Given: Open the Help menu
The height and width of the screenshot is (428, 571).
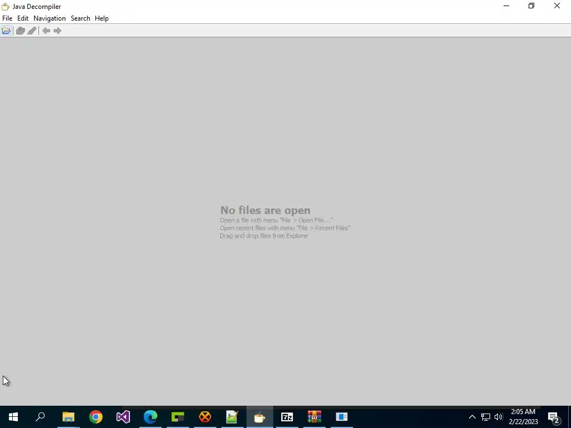Looking at the screenshot, I should click(x=101, y=18).
